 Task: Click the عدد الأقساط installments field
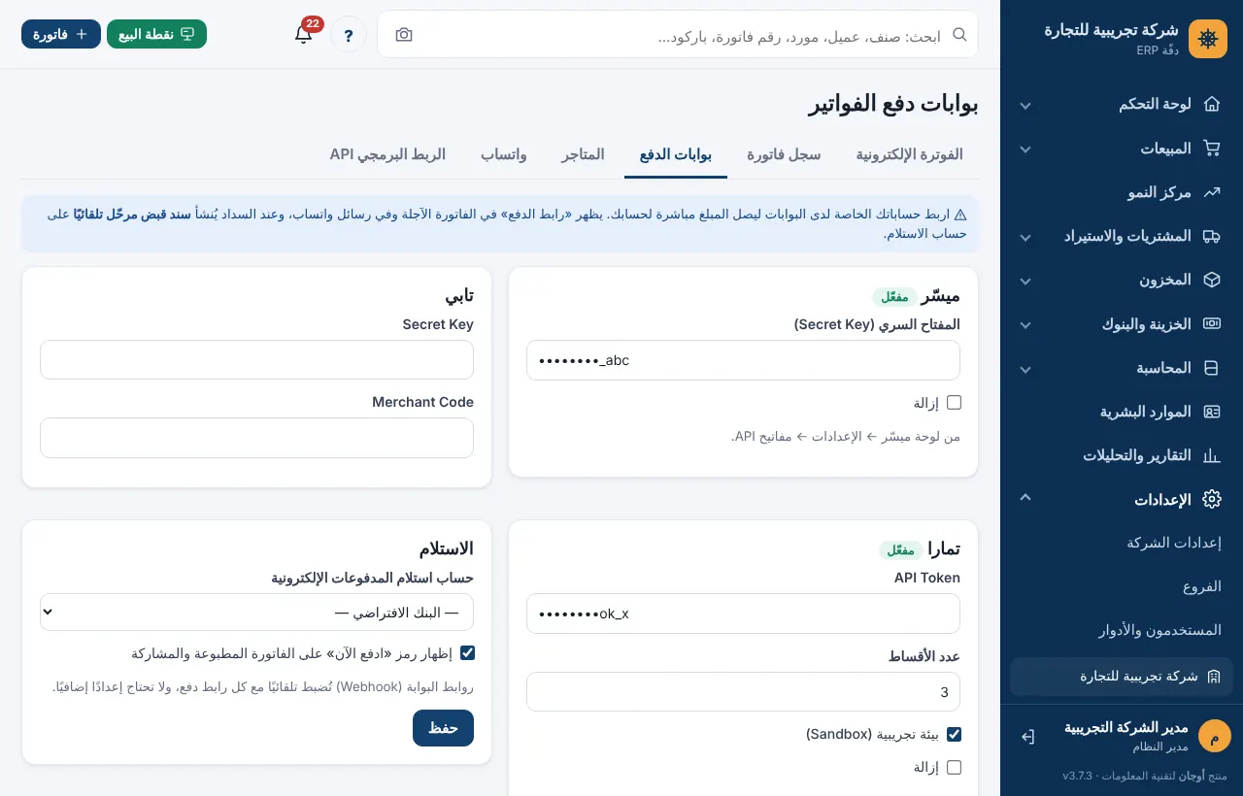click(x=743, y=692)
